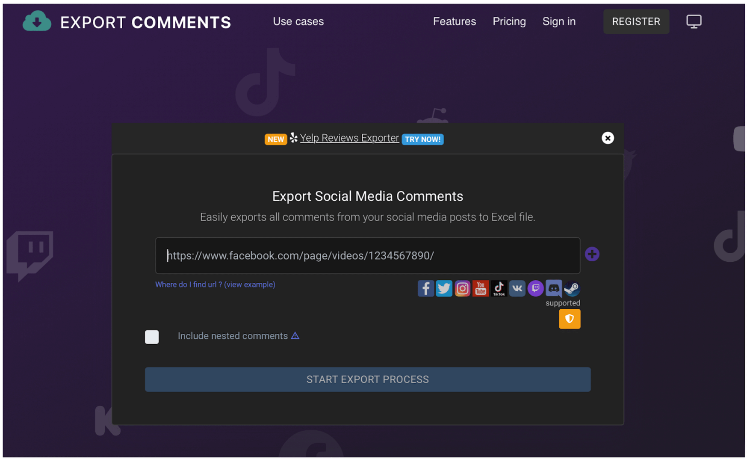Screen dimensions: 747x462
Task: Open the Pricing page
Action: coord(509,21)
